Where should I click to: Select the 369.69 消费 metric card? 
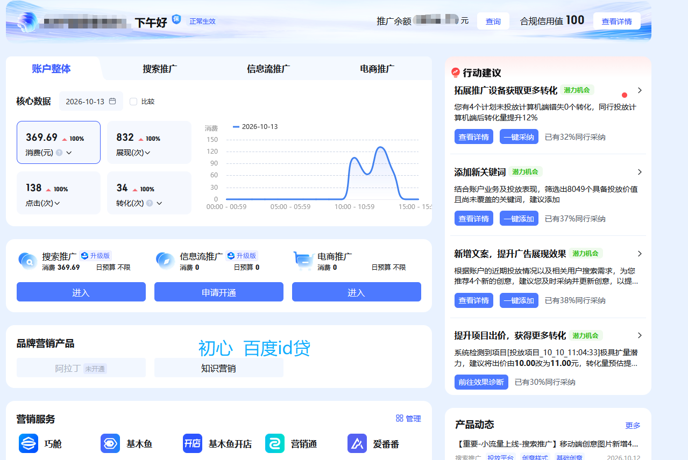[59, 142]
